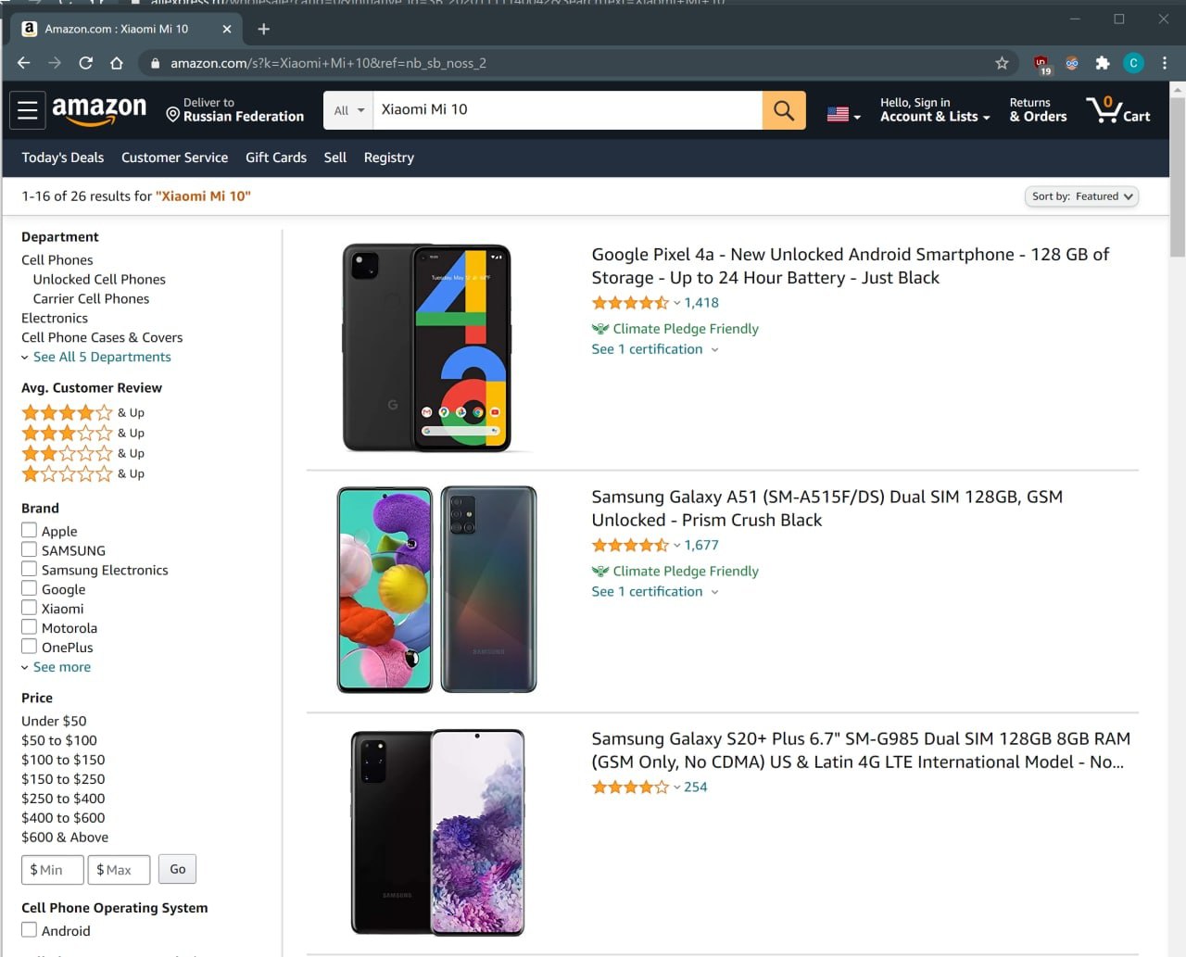Open the All search category dropdown
1186x957 pixels.
[x=348, y=110]
